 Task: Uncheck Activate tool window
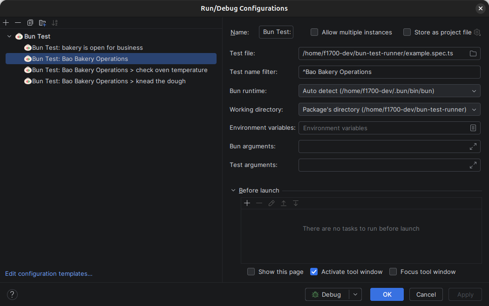pos(314,272)
